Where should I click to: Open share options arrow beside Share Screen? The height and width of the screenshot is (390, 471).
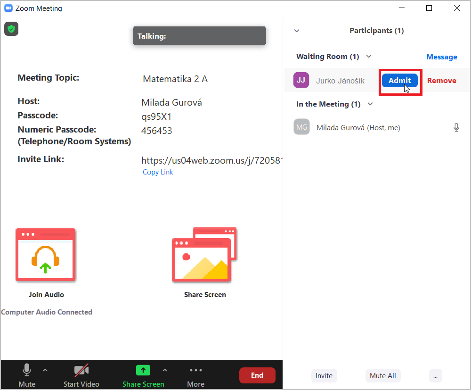(165, 371)
